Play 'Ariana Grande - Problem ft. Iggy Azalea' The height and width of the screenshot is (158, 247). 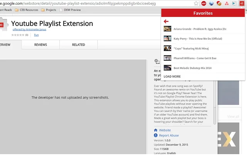(200, 29)
